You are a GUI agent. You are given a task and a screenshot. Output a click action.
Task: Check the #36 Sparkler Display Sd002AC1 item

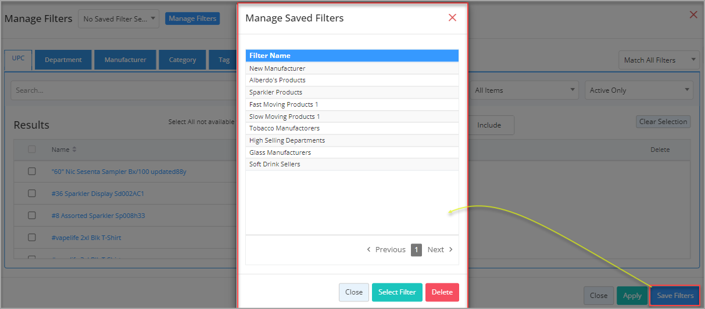[32, 194]
